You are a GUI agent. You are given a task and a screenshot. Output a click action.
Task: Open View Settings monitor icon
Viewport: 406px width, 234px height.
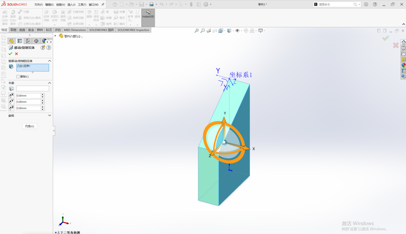pyautogui.click(x=260, y=30)
